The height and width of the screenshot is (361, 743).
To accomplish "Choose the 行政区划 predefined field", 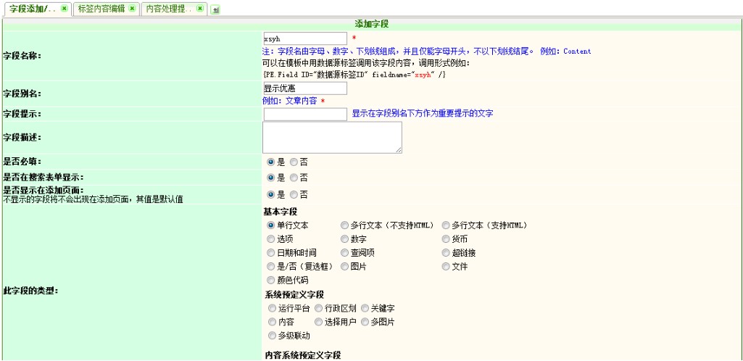I will [x=318, y=308].
